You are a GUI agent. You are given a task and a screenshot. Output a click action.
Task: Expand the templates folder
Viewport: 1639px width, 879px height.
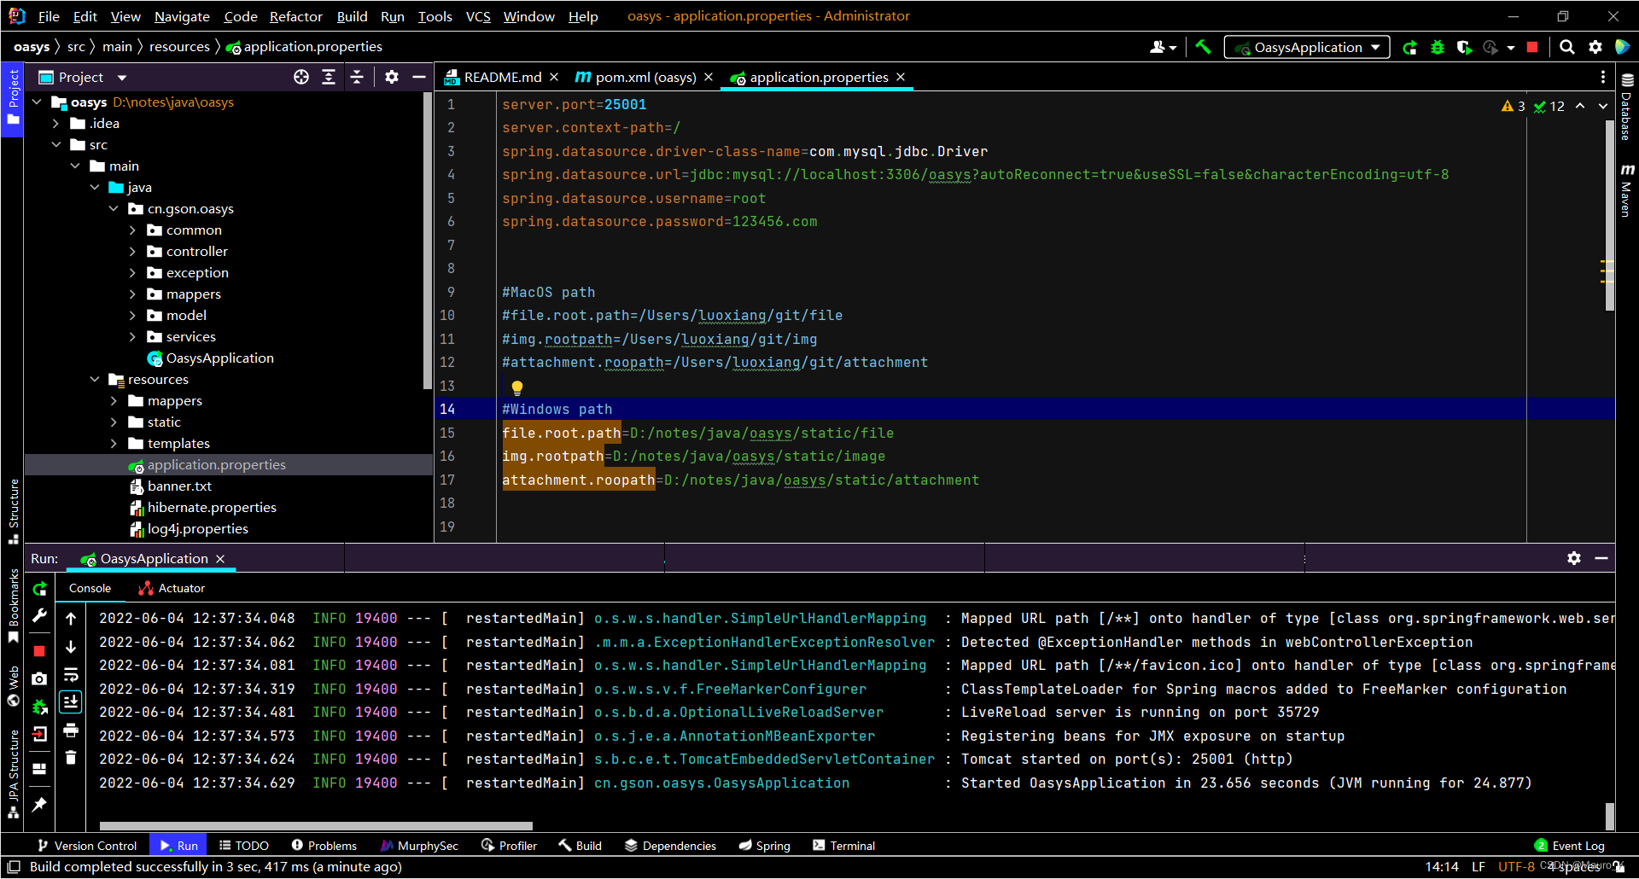(x=114, y=443)
